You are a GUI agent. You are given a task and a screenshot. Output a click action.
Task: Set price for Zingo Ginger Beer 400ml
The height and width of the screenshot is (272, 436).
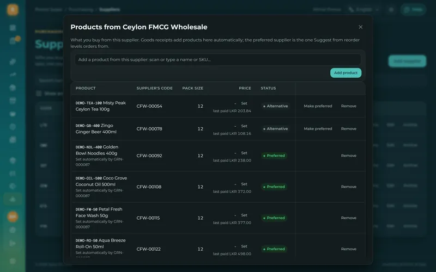tap(244, 126)
